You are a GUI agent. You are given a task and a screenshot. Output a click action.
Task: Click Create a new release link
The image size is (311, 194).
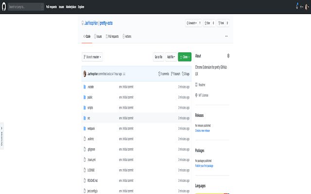[x=202, y=130]
